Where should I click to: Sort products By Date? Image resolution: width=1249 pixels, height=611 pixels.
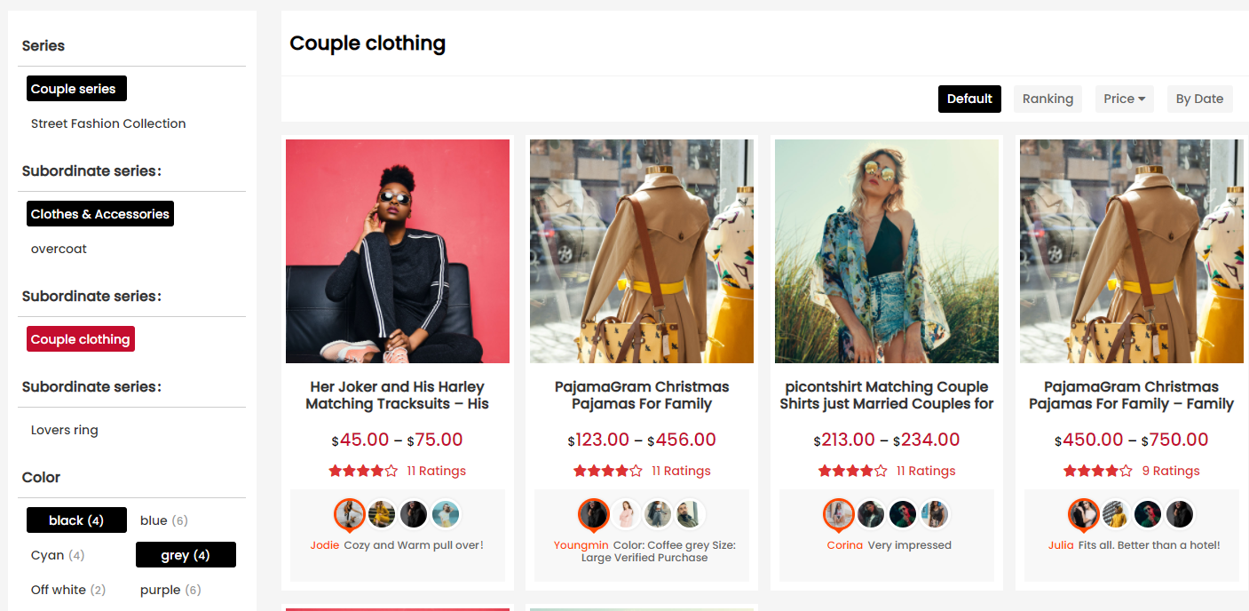pyautogui.click(x=1199, y=99)
